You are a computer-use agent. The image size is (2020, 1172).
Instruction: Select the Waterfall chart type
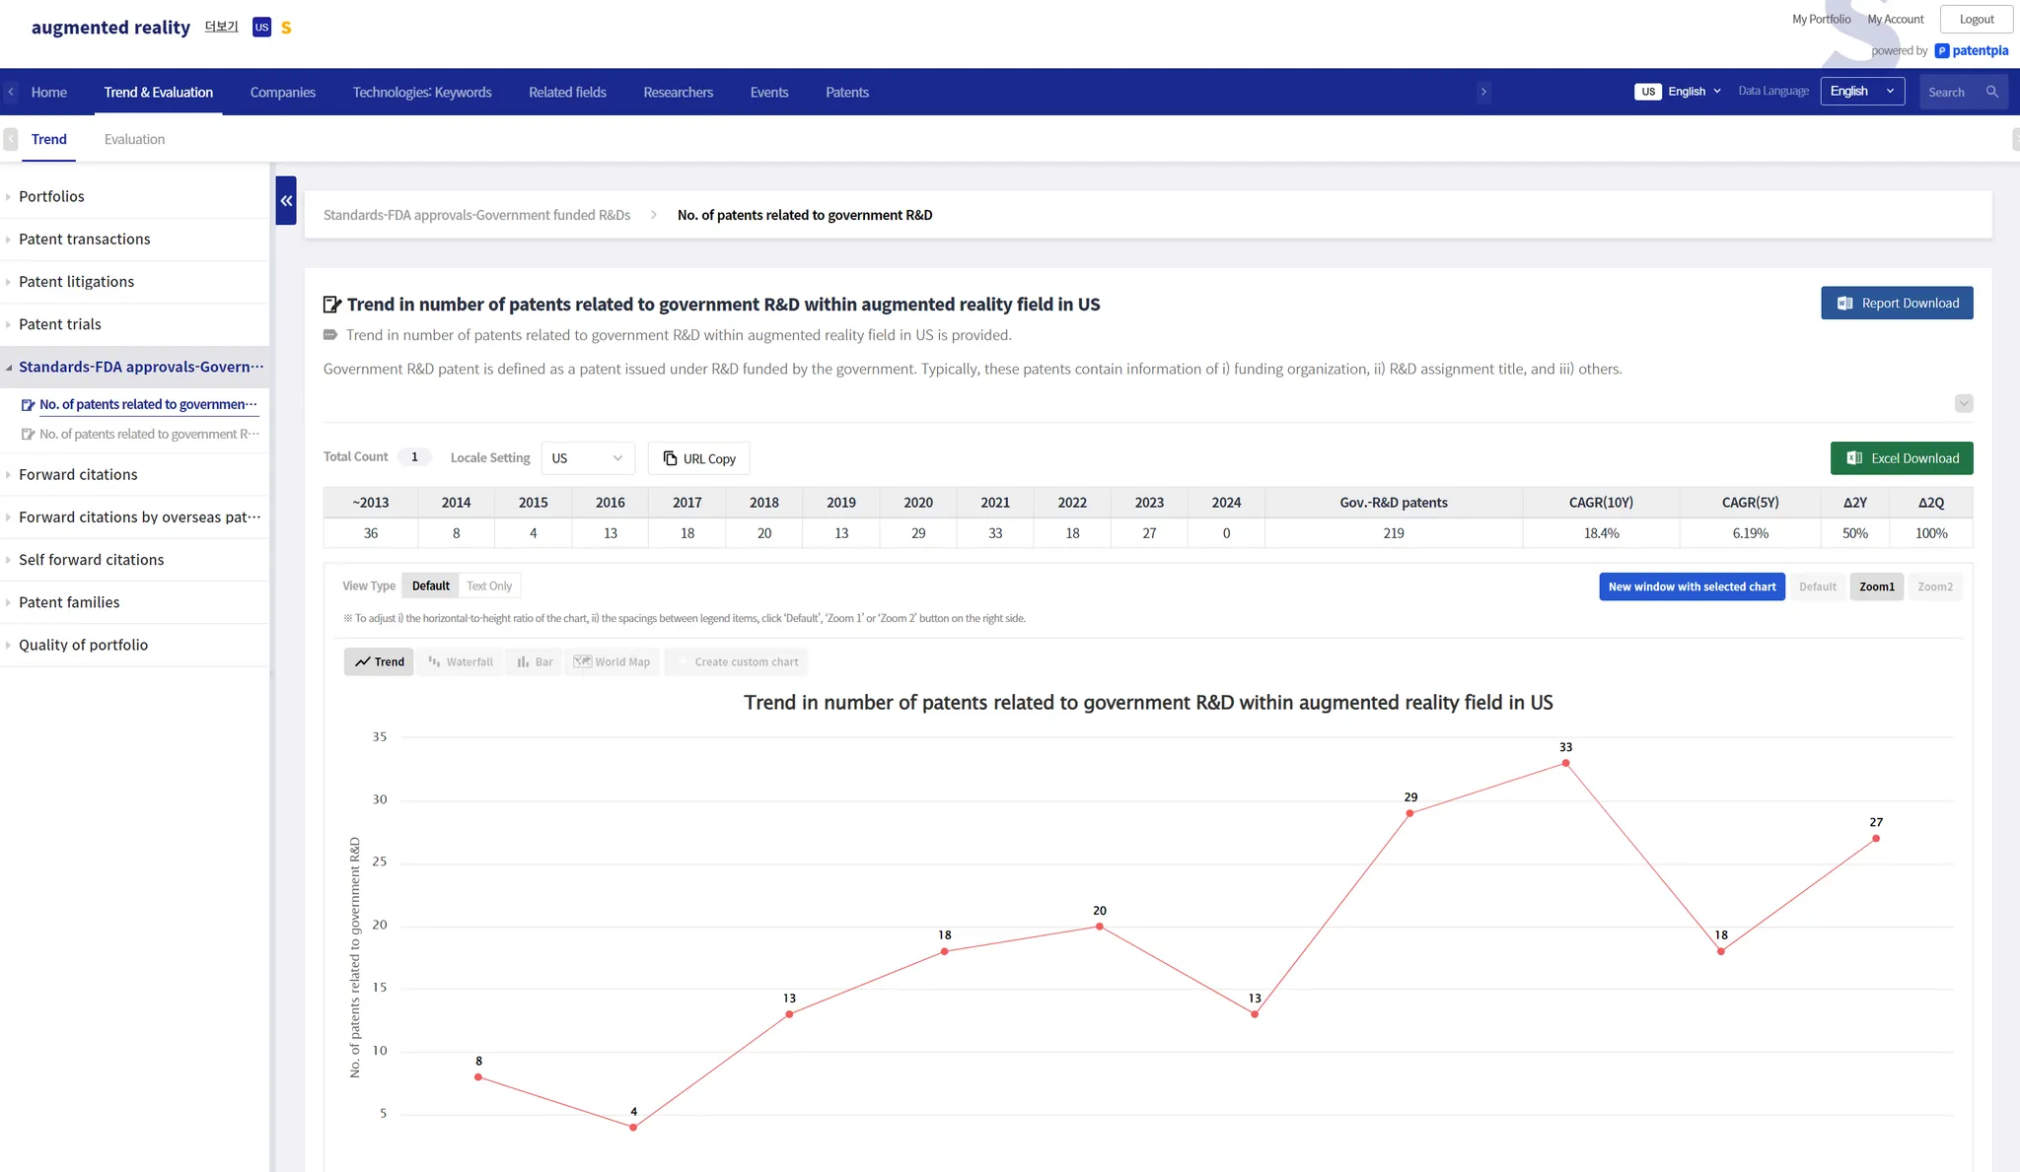coord(461,661)
